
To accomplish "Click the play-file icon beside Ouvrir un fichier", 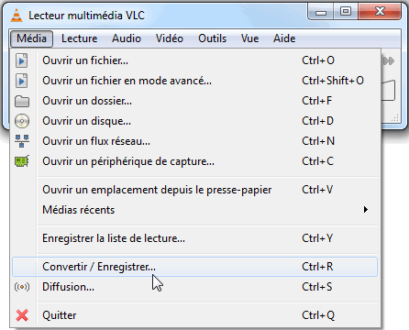I will point(22,60).
